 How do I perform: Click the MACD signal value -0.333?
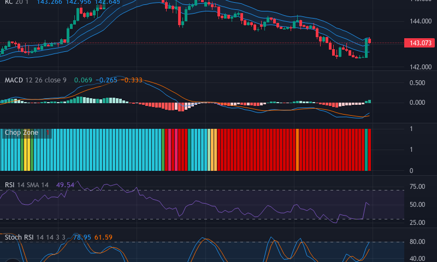(132, 80)
